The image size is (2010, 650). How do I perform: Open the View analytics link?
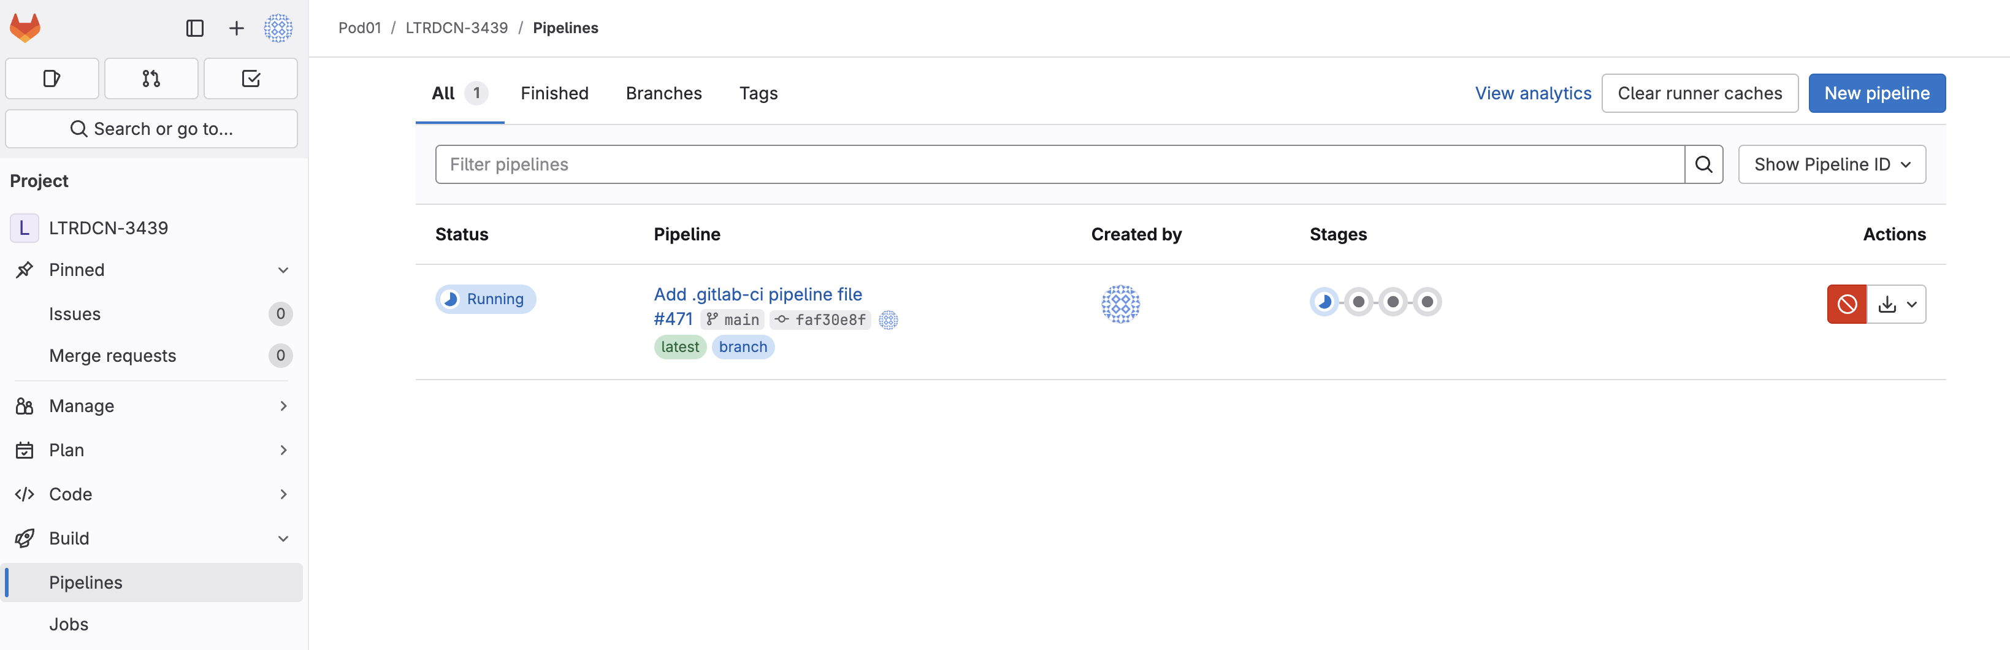pyautogui.click(x=1532, y=94)
